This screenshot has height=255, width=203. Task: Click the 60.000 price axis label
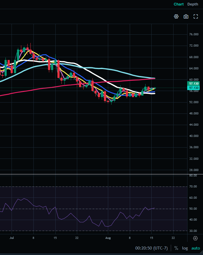click(194, 79)
